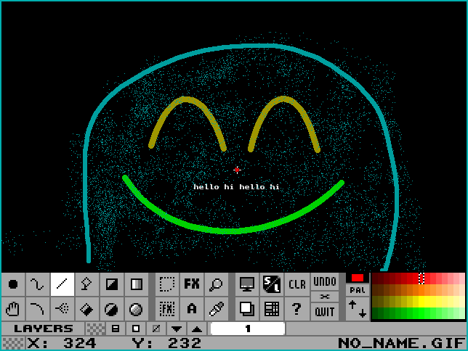Click the layer transparency checkerboard button
This screenshot has height=351, width=468.
pyautogui.click(x=95, y=329)
